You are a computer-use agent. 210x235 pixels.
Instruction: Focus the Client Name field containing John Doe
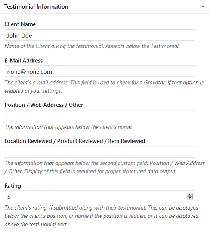click(x=100, y=35)
